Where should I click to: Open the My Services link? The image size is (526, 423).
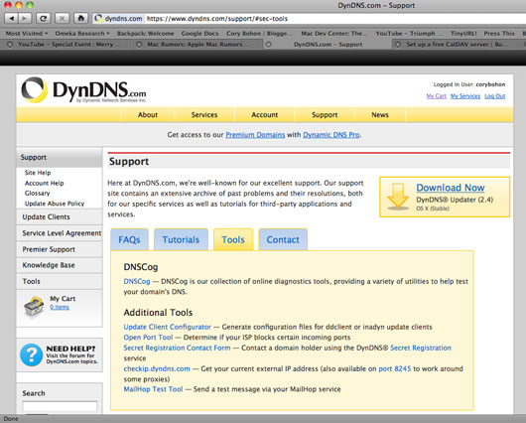465,96
